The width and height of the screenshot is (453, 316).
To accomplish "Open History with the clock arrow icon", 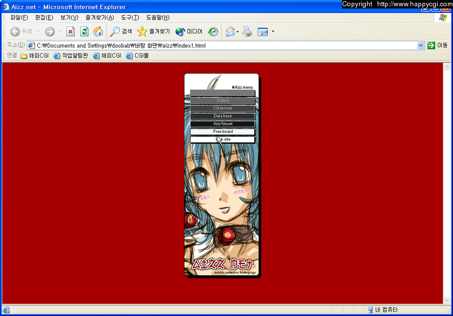I will click(213, 32).
